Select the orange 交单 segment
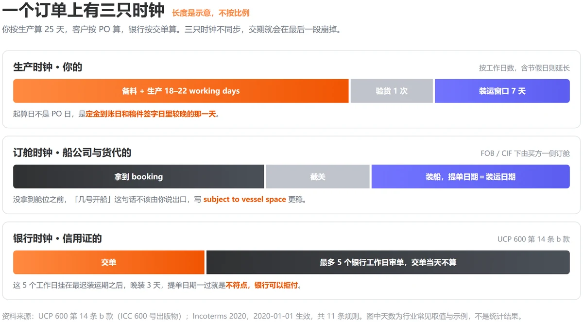The image size is (583, 322). [x=109, y=262]
